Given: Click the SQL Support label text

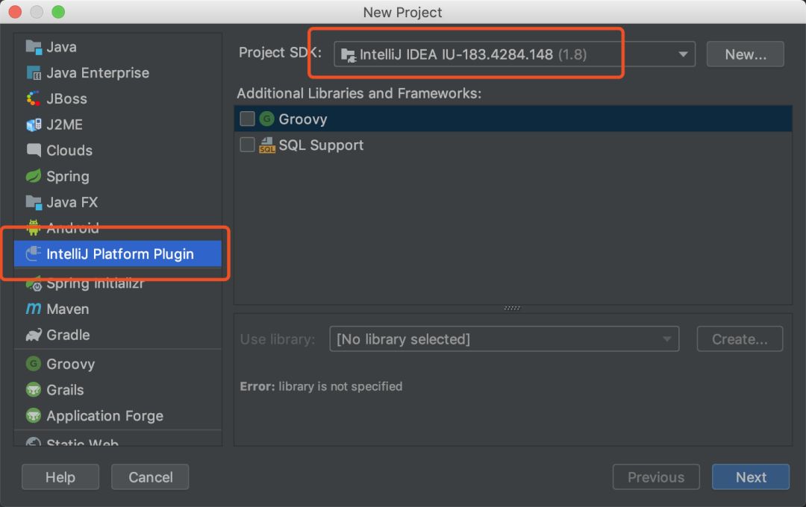Looking at the screenshot, I should [321, 145].
